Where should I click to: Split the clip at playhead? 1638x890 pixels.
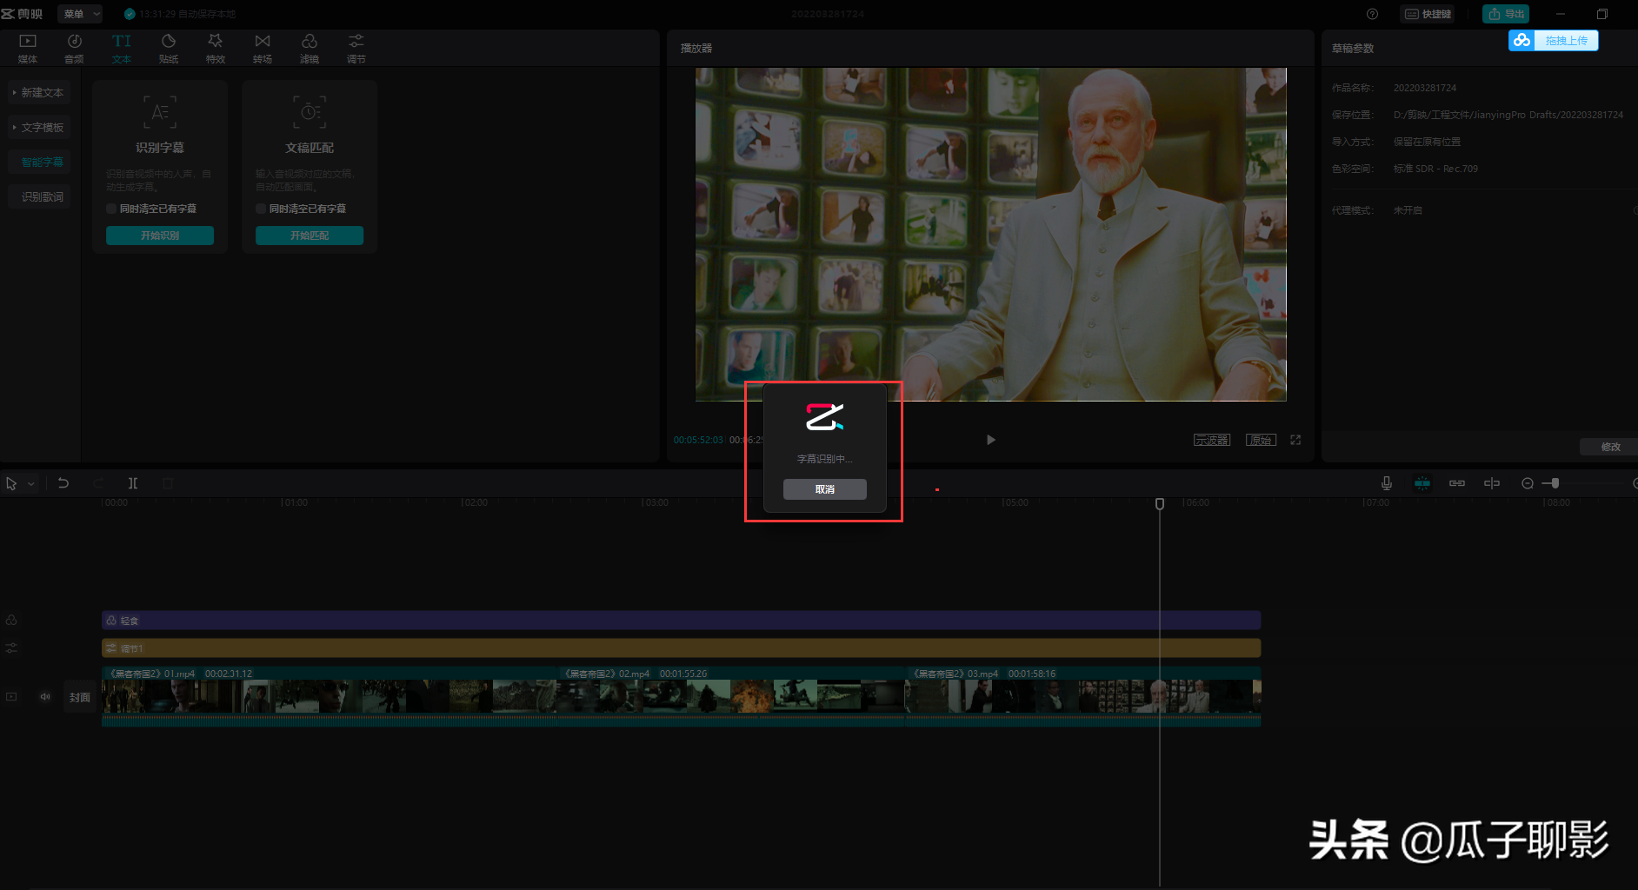tap(133, 483)
